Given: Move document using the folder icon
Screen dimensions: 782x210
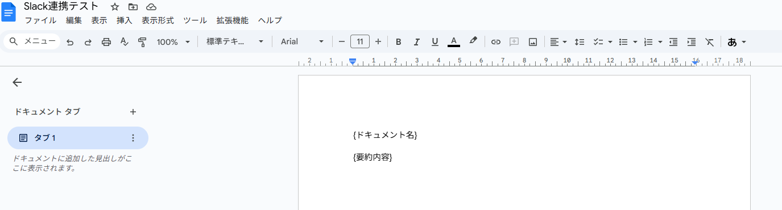Looking at the screenshot, I should click(x=133, y=7).
